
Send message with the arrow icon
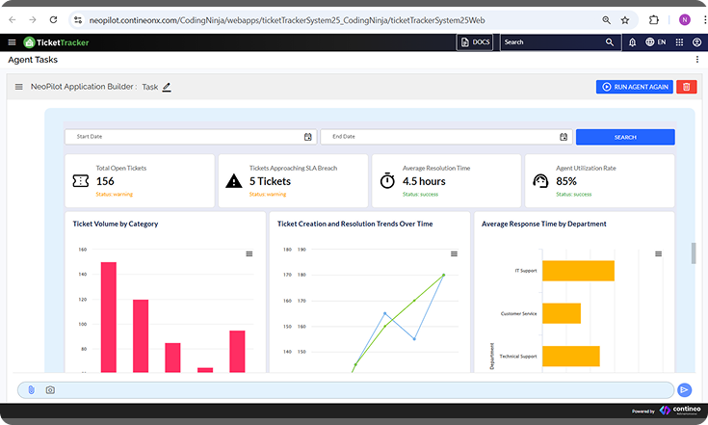coord(684,389)
